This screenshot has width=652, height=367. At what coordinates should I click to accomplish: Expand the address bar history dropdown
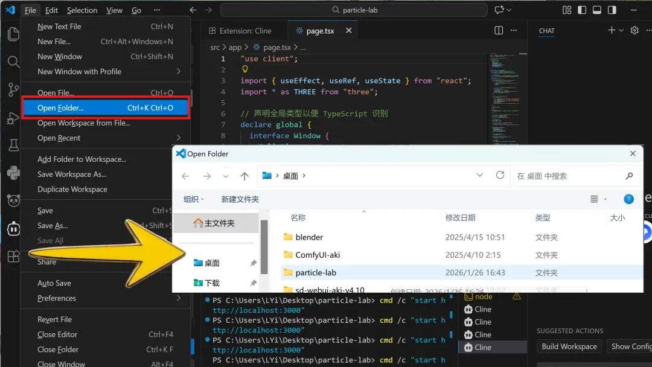tap(479, 176)
